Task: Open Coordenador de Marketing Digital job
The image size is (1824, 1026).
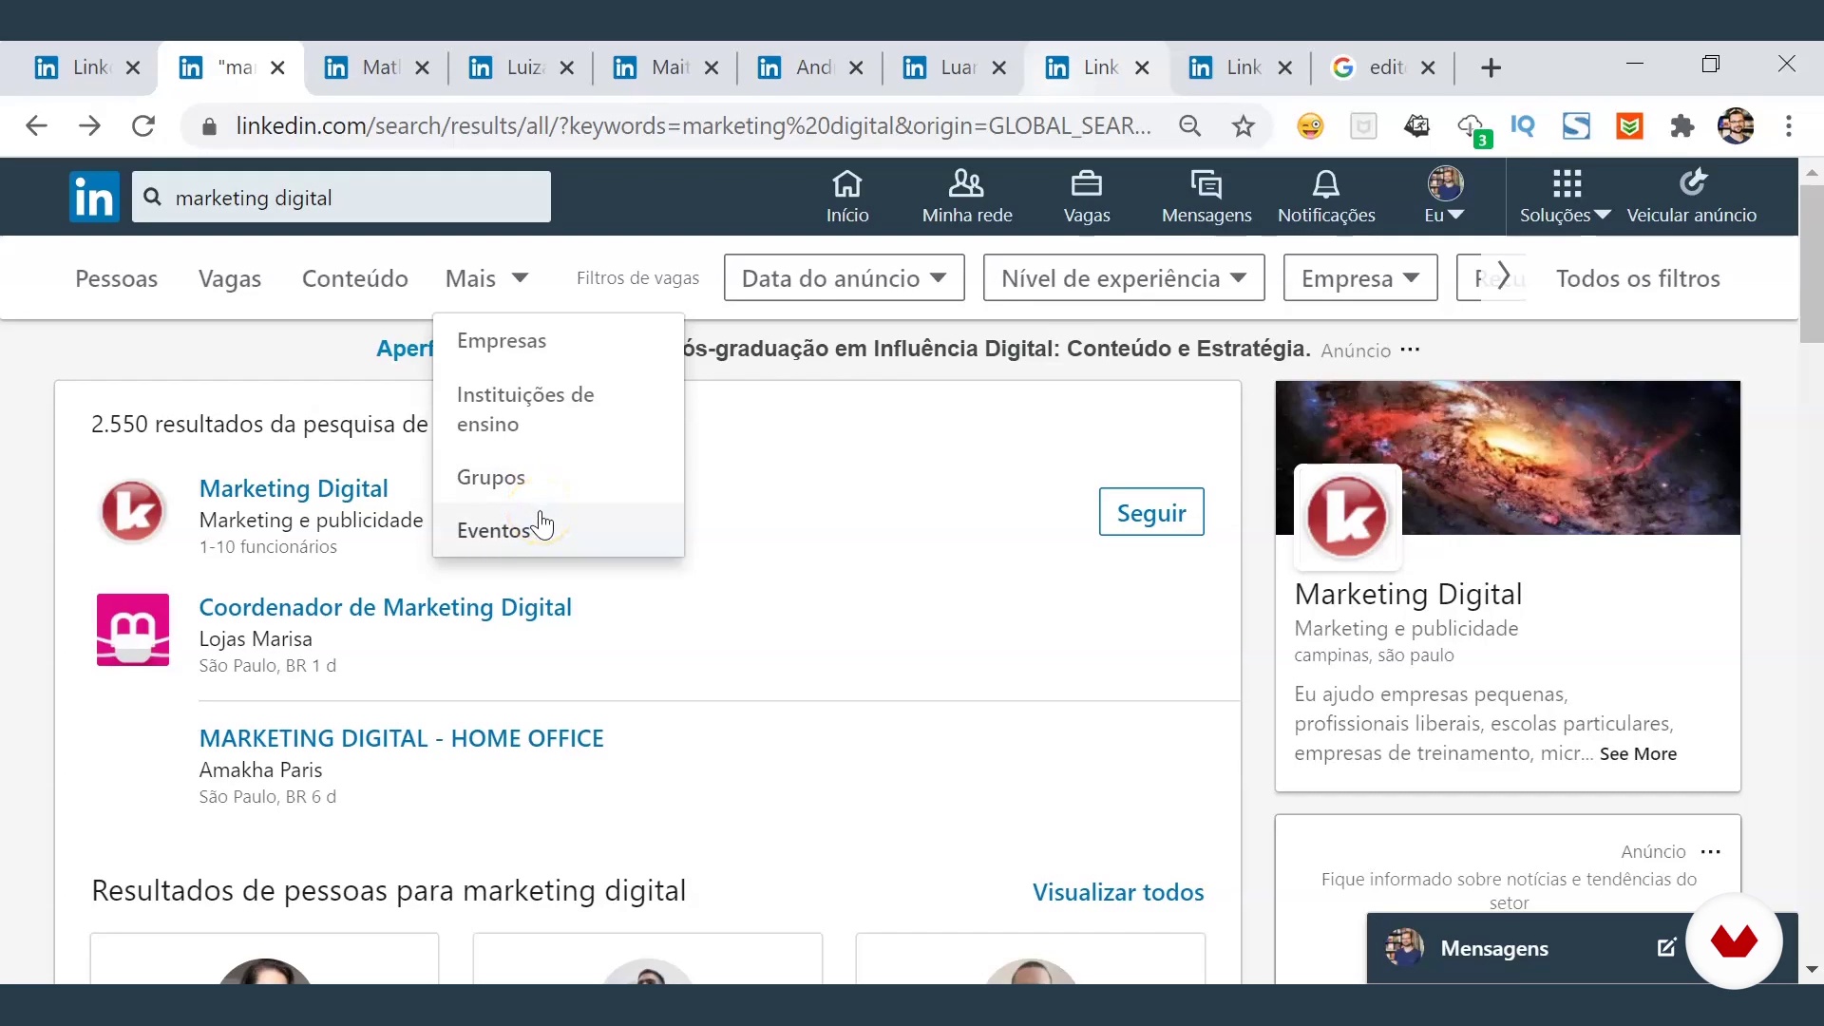Action: tap(385, 607)
